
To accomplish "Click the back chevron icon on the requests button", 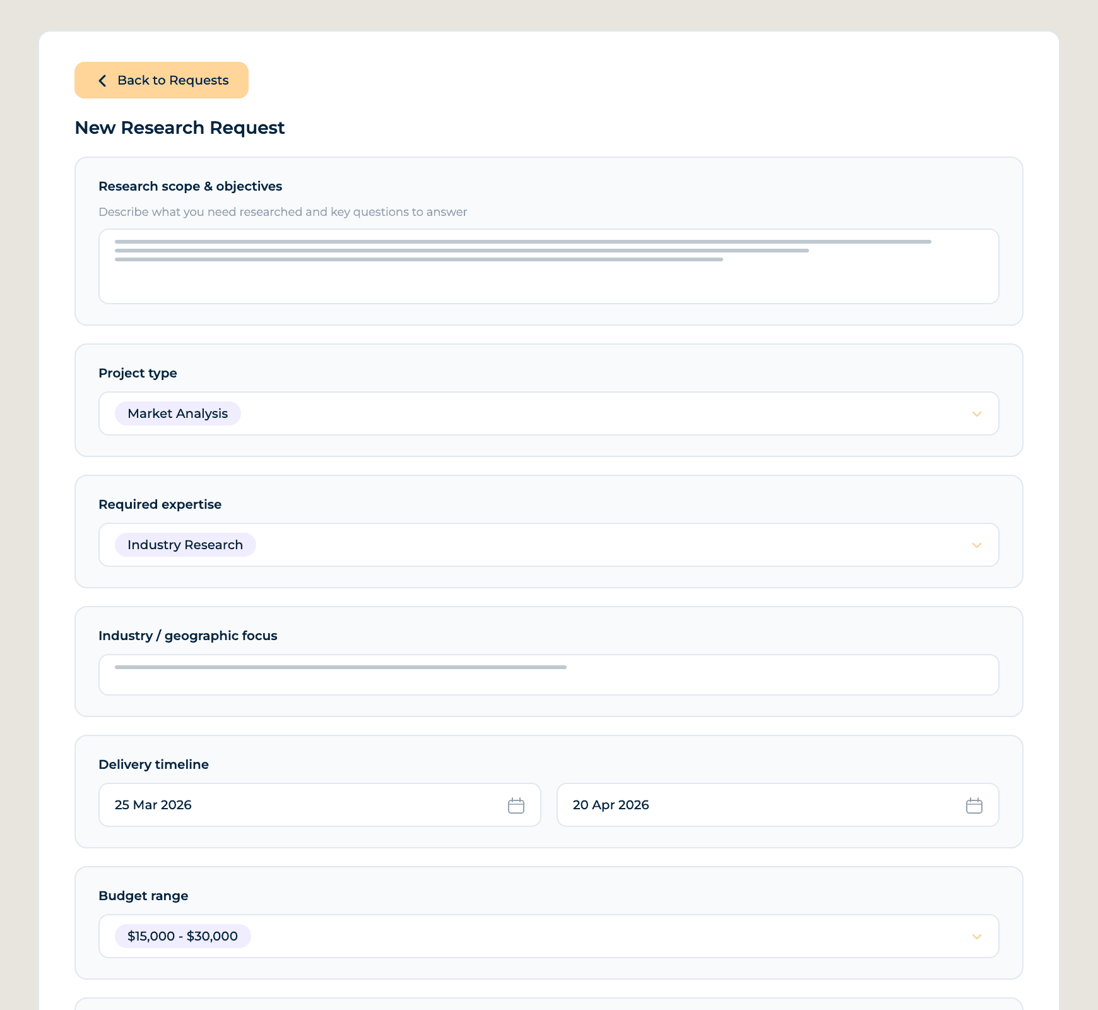I will 102,80.
